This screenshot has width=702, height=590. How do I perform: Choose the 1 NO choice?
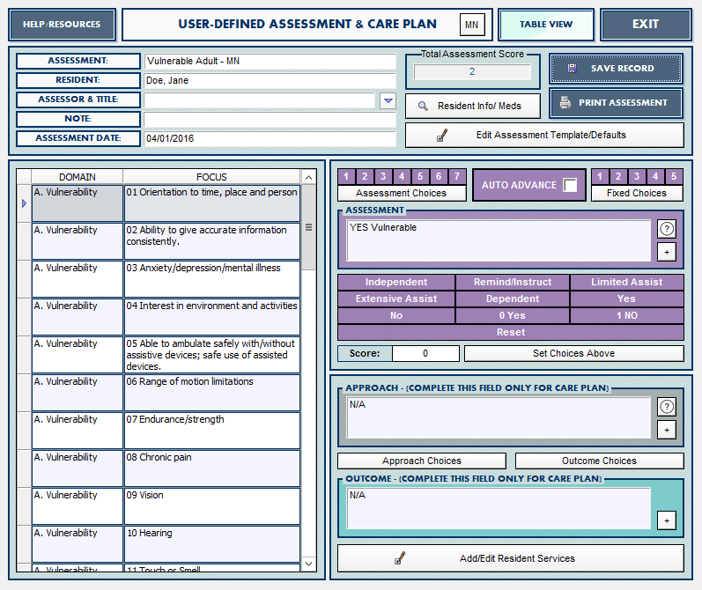pyautogui.click(x=627, y=315)
